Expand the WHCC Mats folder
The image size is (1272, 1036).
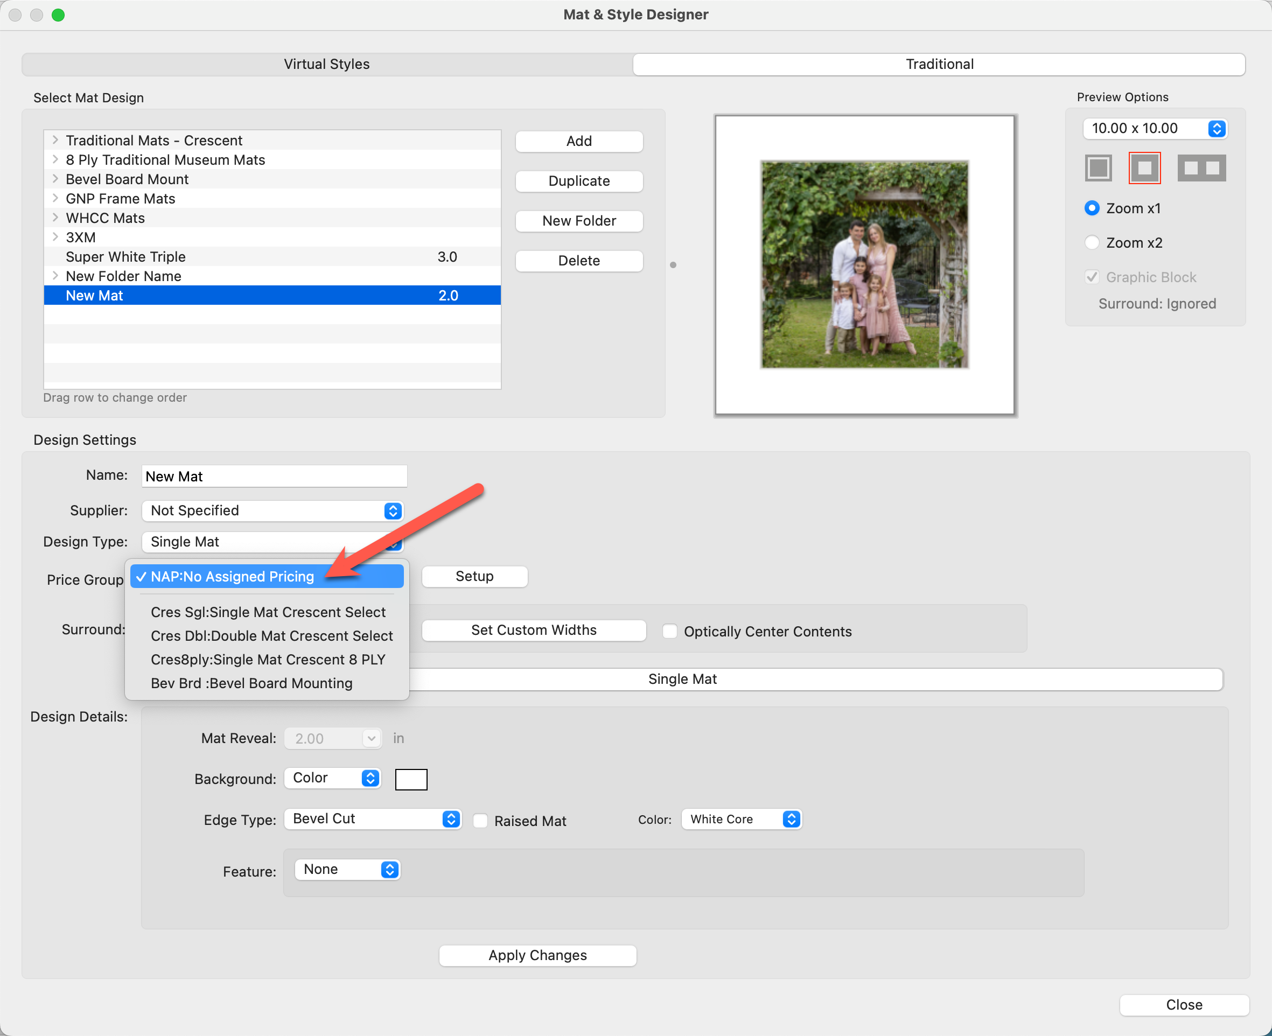coord(55,218)
